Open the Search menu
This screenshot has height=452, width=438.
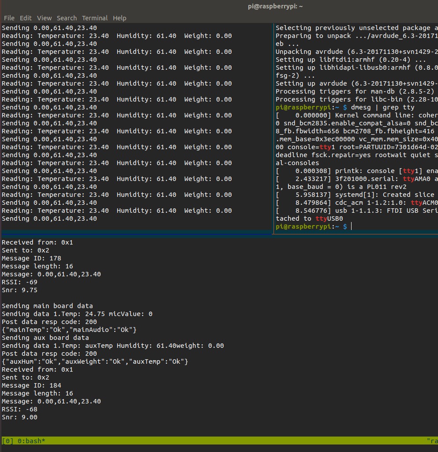67,18
